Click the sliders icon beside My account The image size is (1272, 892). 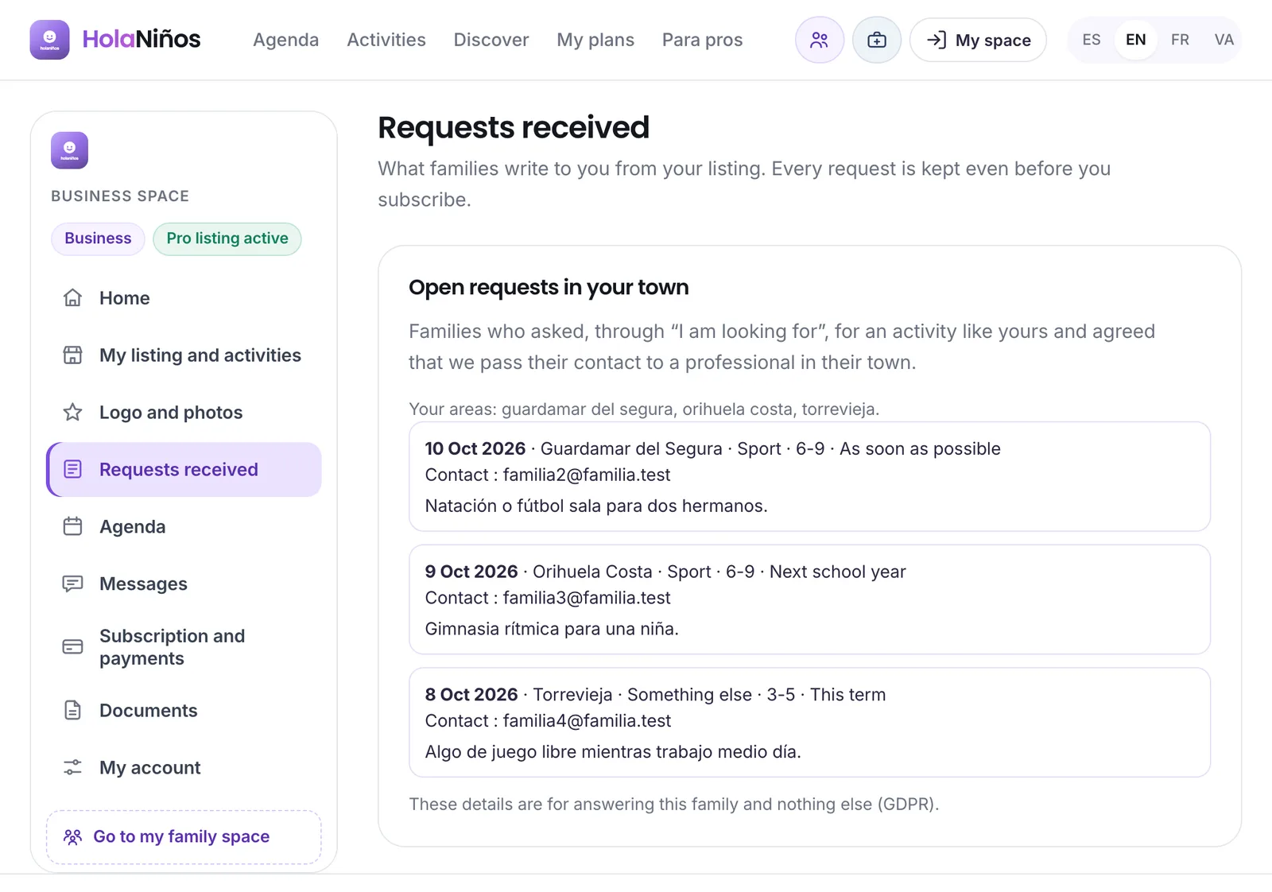72,768
